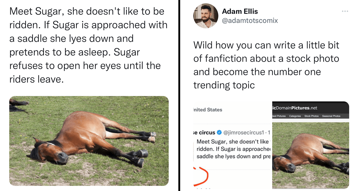This screenshot has width=364, height=191.
Task: Select the Categories menu on PublicDomainPictures
Action: [x=295, y=116]
